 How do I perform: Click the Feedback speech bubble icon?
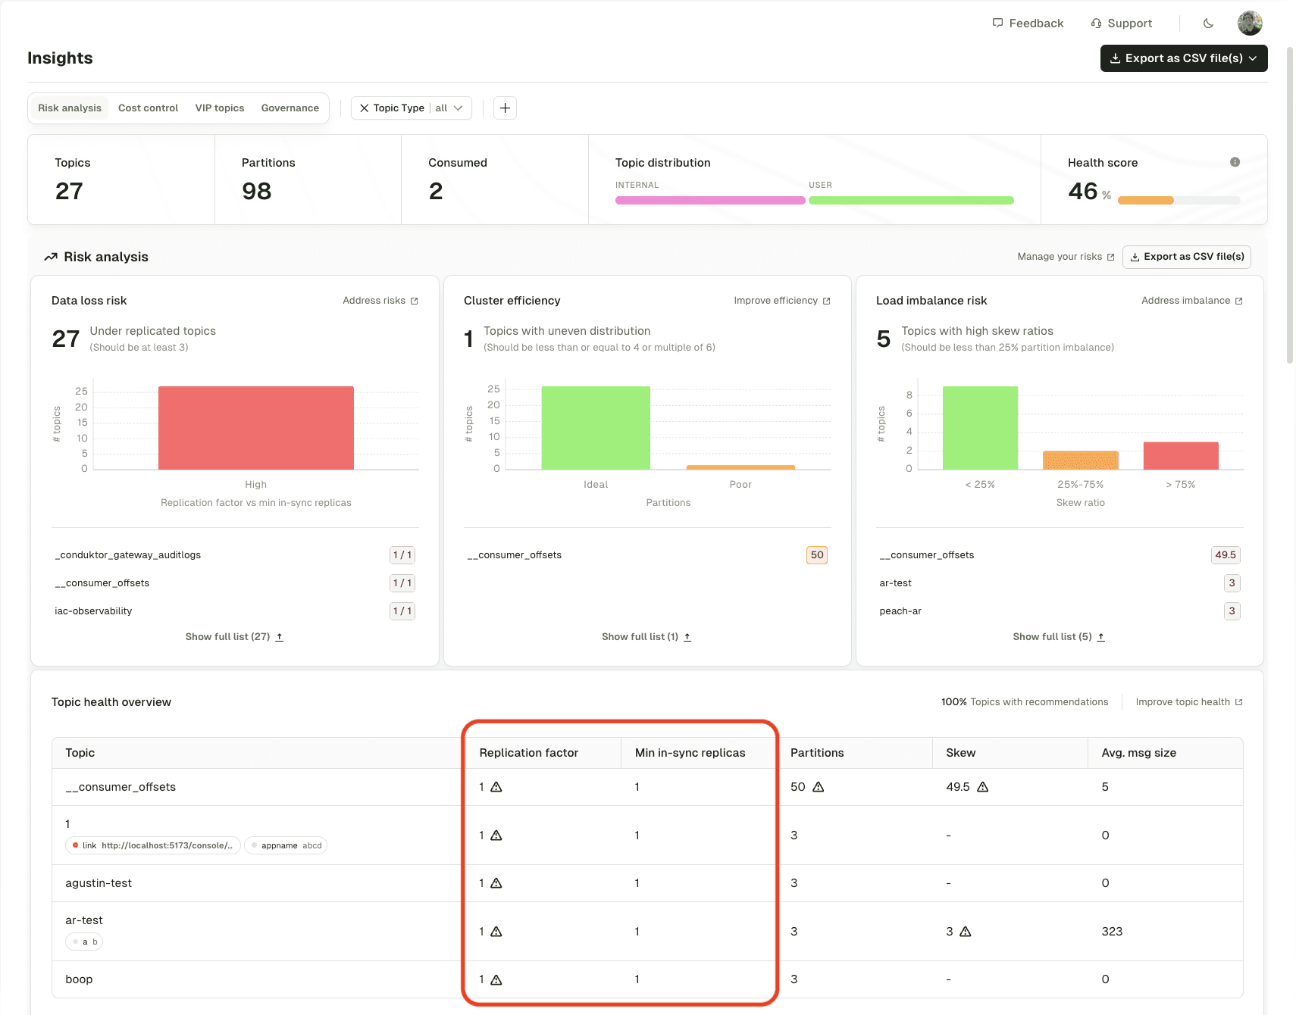coord(998,23)
